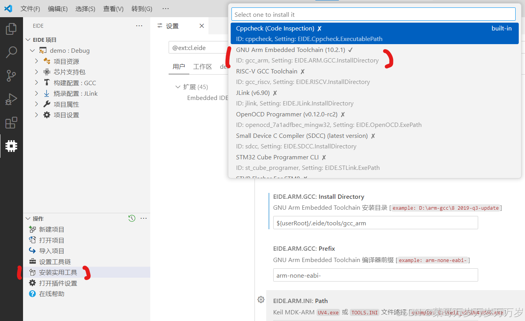Close the 设置 tab
This screenshot has height=321, width=525.
(202, 26)
